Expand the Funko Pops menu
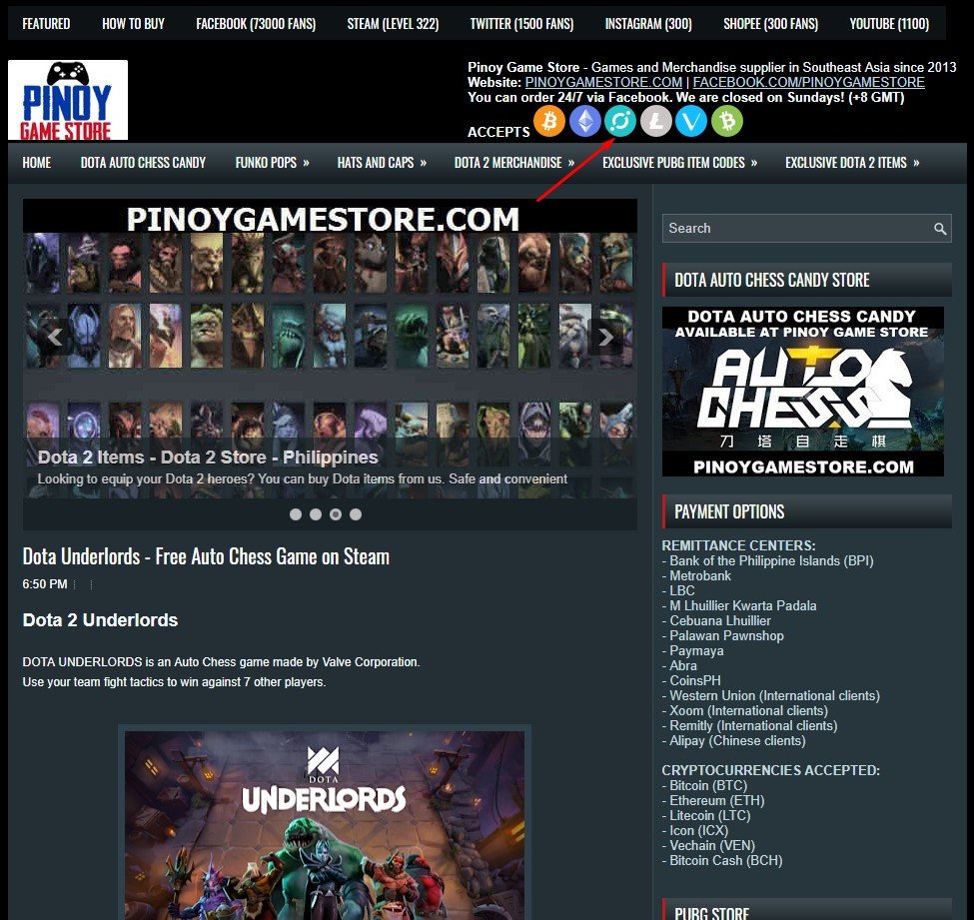Image resolution: width=974 pixels, height=920 pixels. [x=272, y=163]
